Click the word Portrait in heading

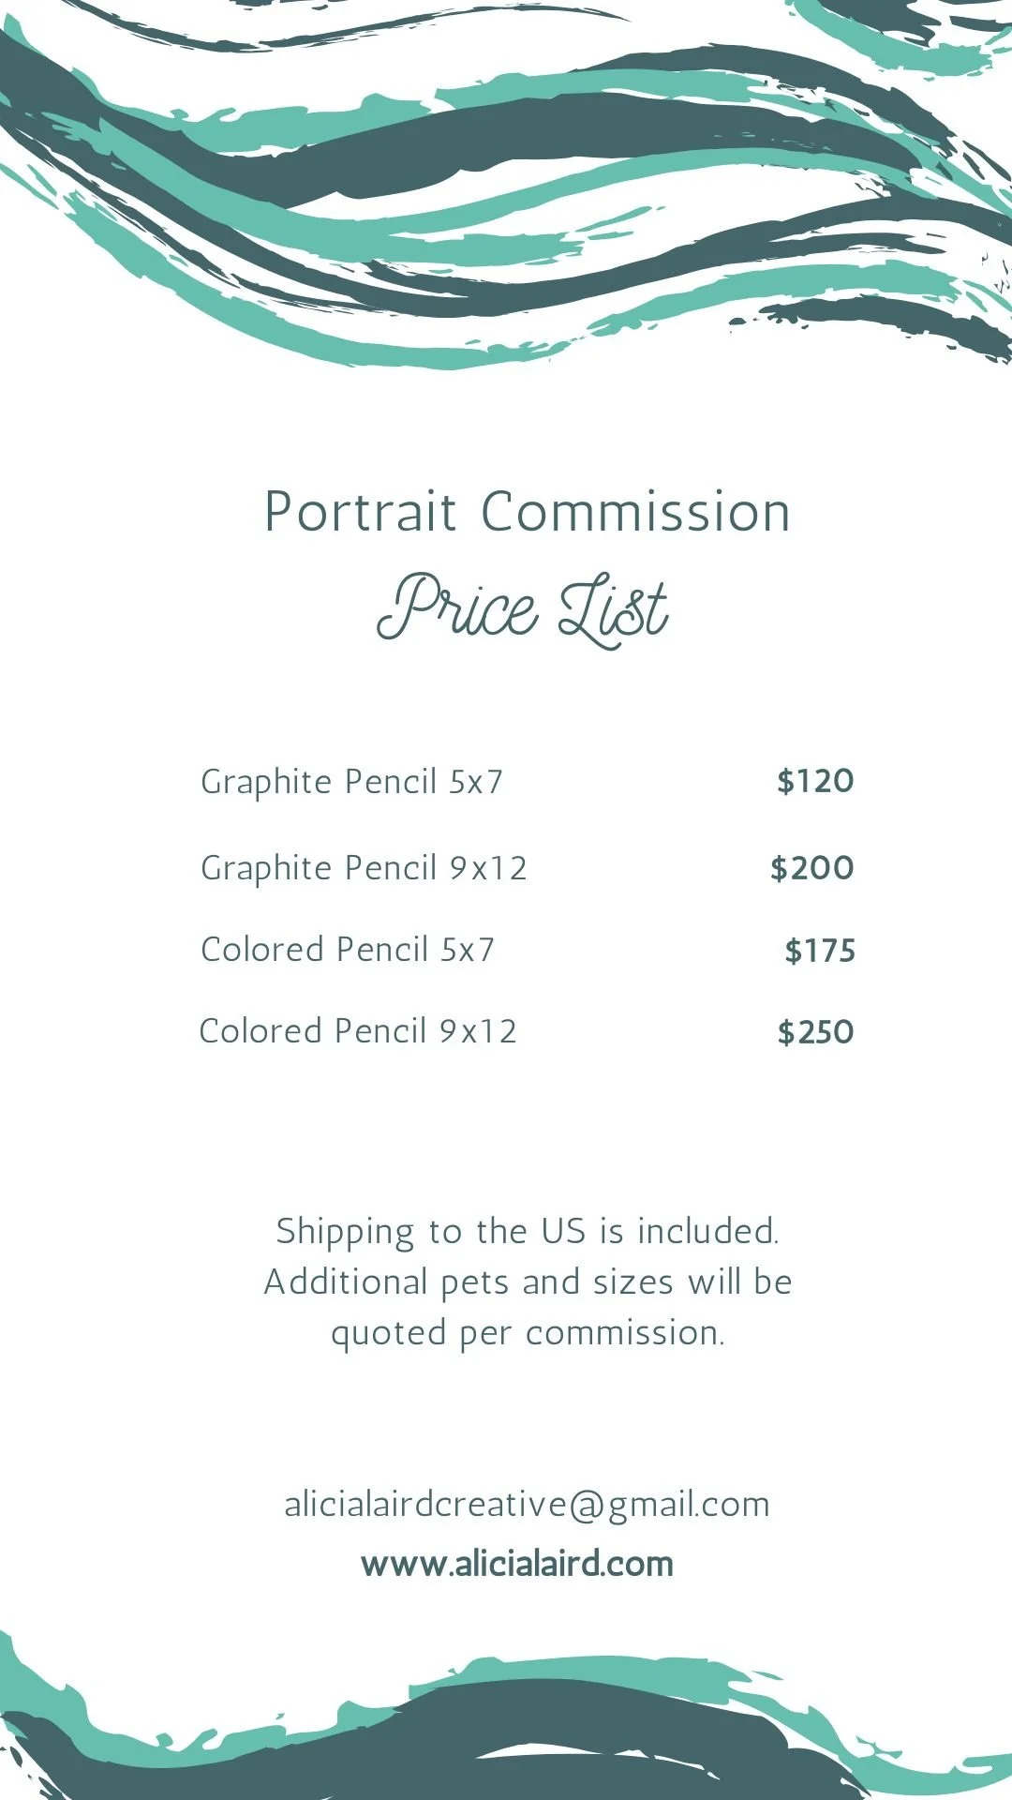pyautogui.click(x=361, y=513)
